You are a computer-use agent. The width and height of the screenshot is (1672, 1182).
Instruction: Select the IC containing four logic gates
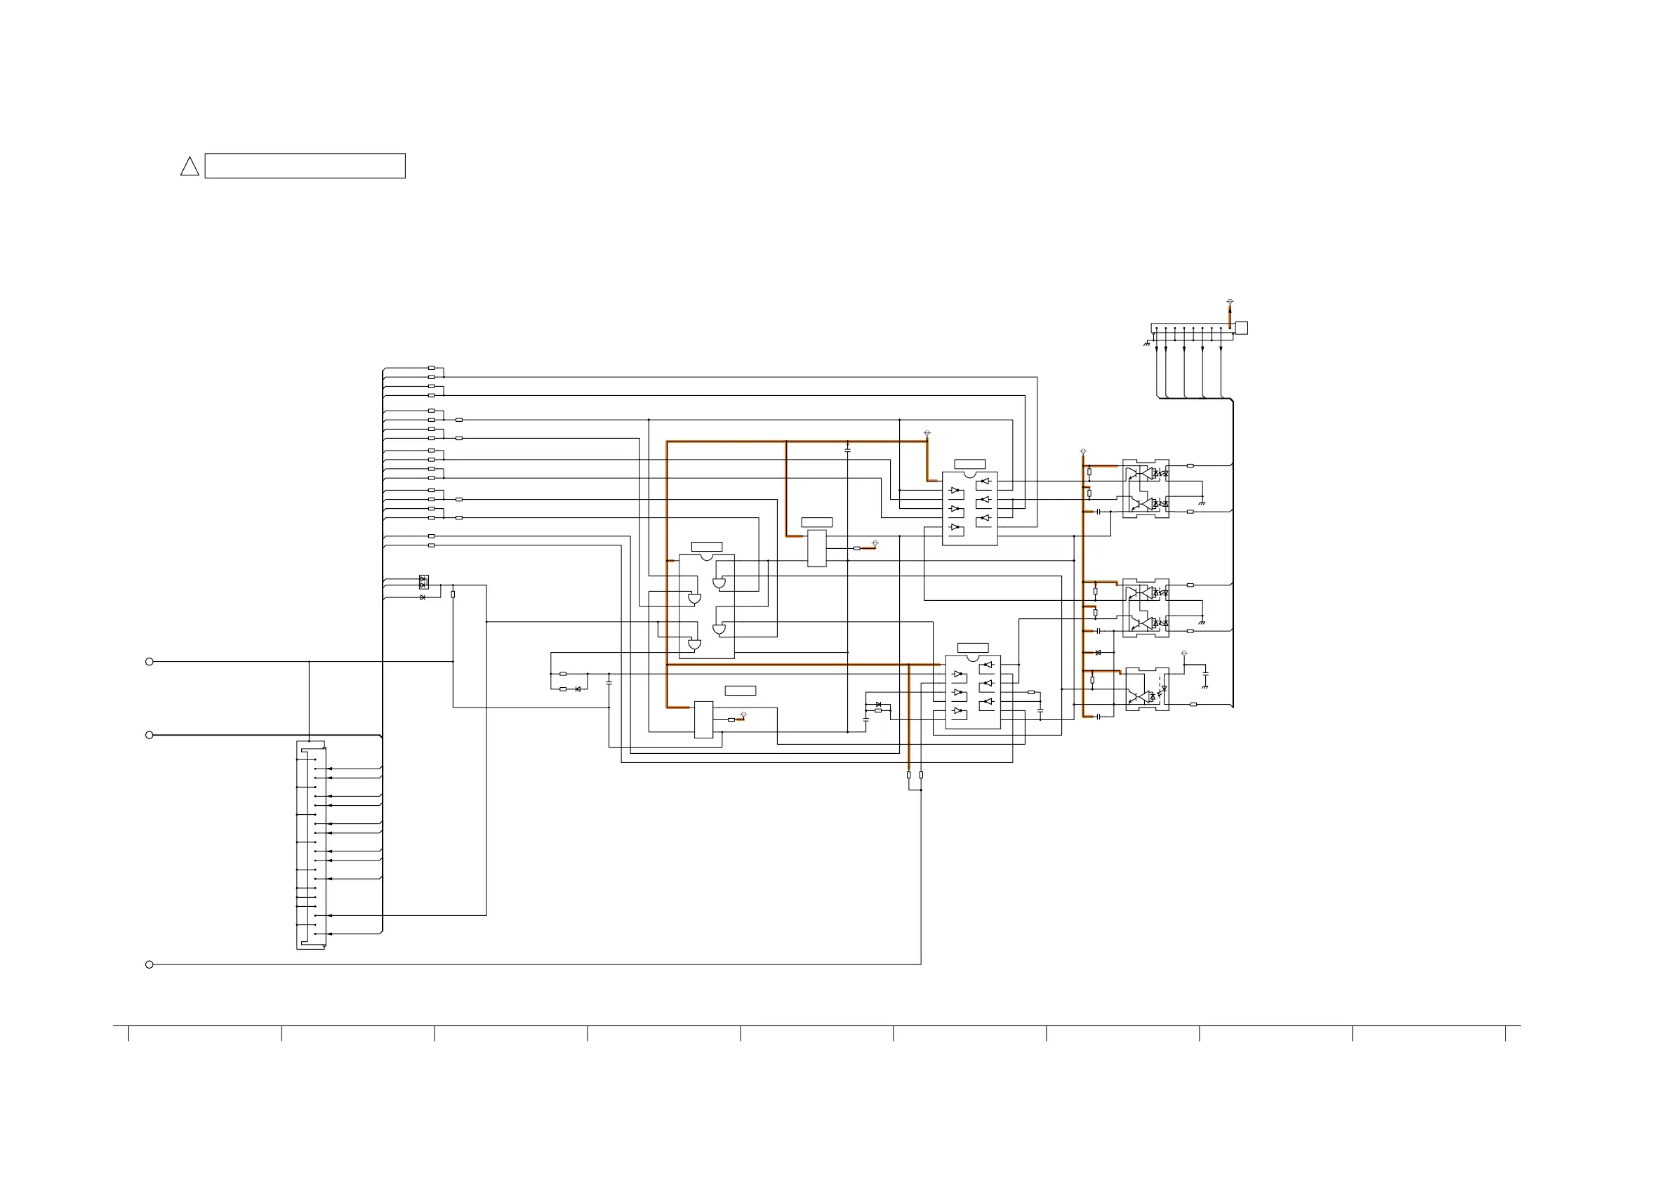click(x=705, y=606)
